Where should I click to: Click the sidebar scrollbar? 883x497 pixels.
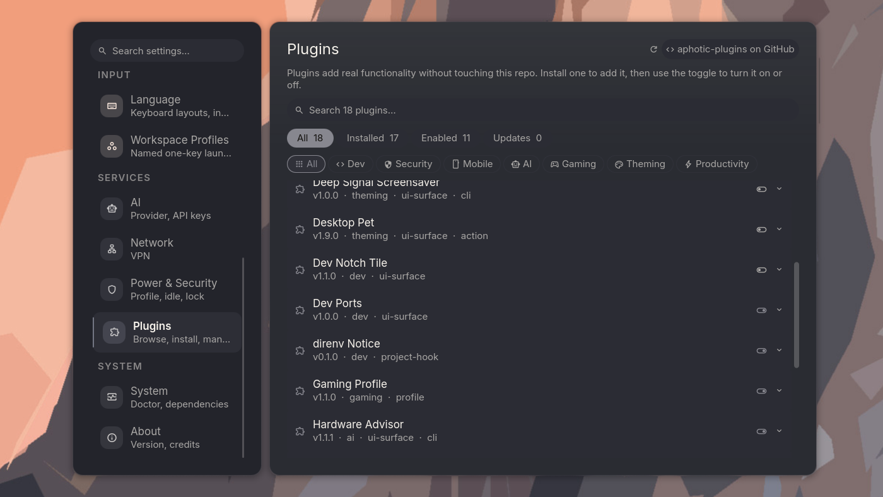pyautogui.click(x=243, y=358)
